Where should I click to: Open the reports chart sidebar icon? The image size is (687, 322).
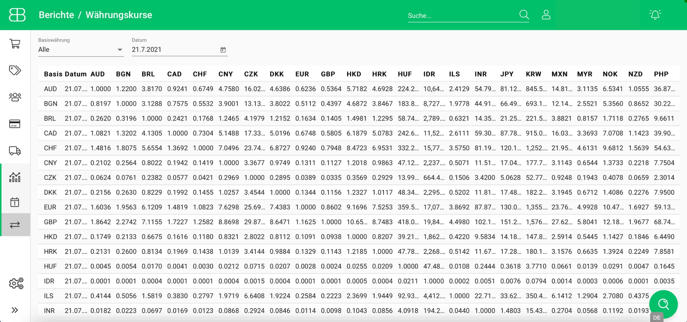[x=15, y=177]
